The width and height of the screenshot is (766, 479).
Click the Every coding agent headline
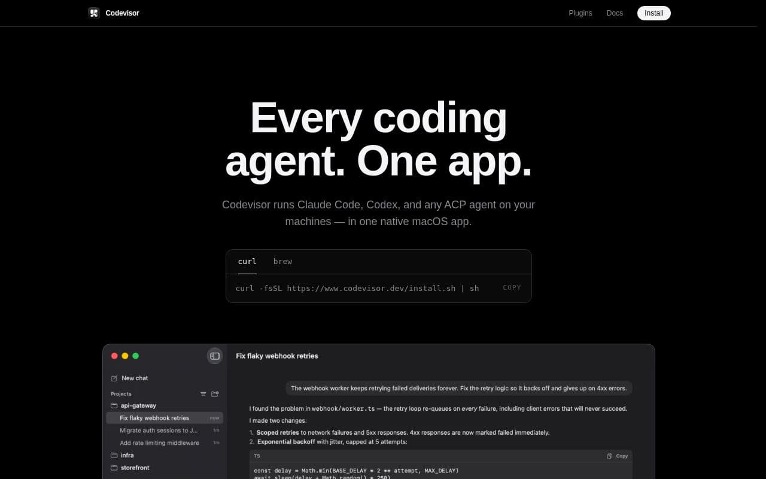pyautogui.click(x=378, y=139)
